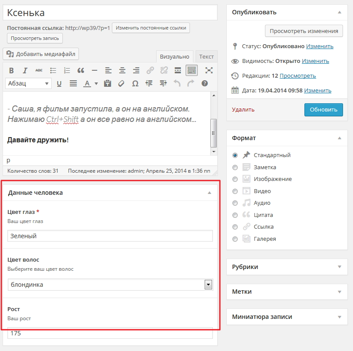Insert blockquote with quote icon
This screenshot has width=353, height=351.
click(81, 71)
